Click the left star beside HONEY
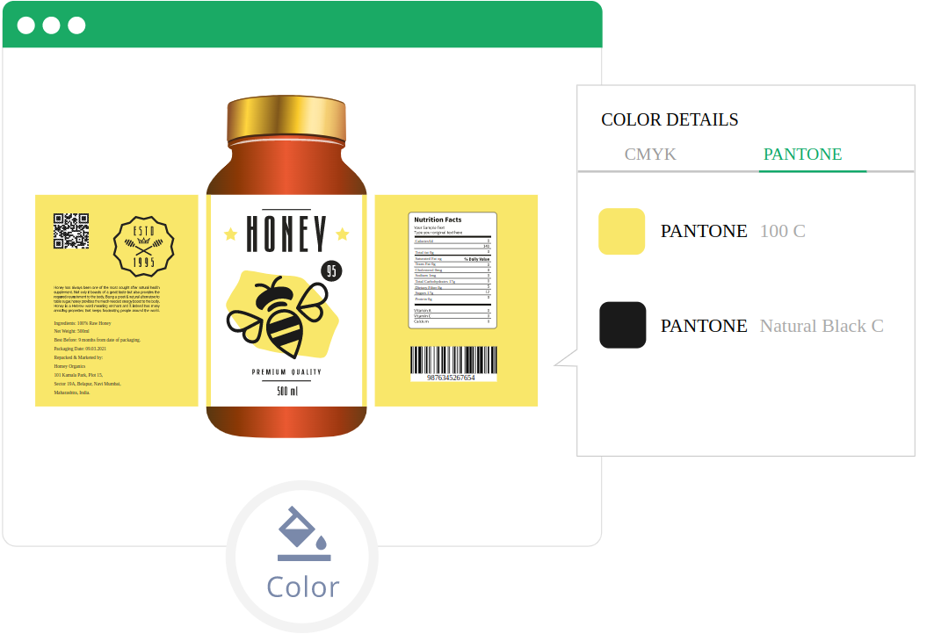 [x=230, y=234]
